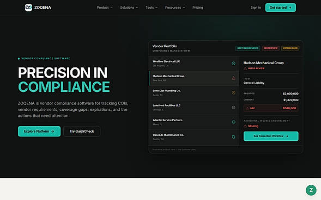Click Hudson Mechanical Group detail panel title

click(263, 63)
